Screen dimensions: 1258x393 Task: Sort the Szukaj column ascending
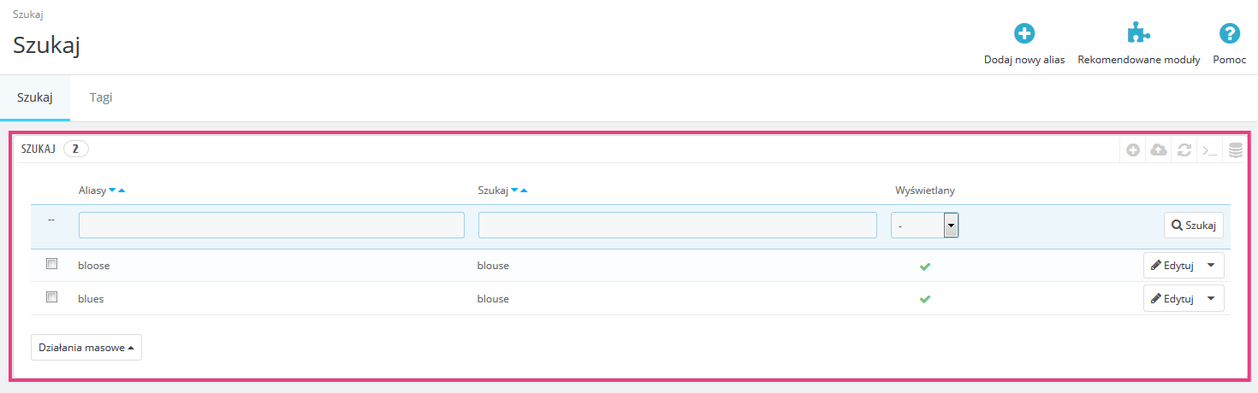524,191
